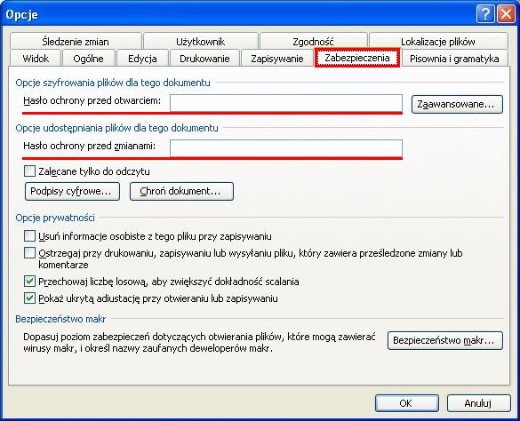Screen dimensions: 520x421
Task: Check Usuń informacje osobiste z tego pliku
Action: click(x=29, y=236)
